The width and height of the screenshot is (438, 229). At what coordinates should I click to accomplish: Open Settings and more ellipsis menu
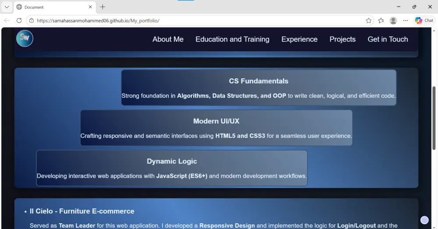point(405,21)
